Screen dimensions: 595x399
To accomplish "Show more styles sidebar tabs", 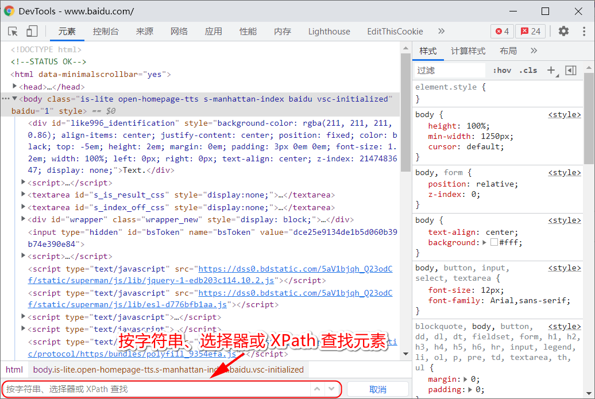I will (534, 51).
